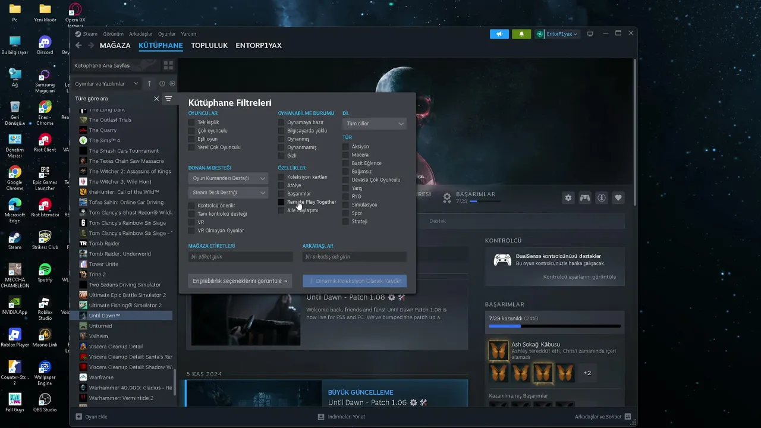The height and width of the screenshot is (428, 761).
Task: Click the achievements 7/29 progress bar
Action: click(555, 326)
